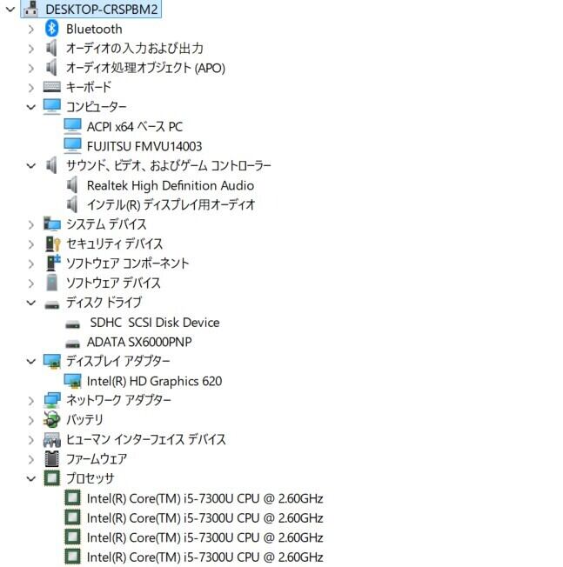The width and height of the screenshot is (563, 567).
Task: Expand the ネットワーク アダプター category
Action: (31, 401)
